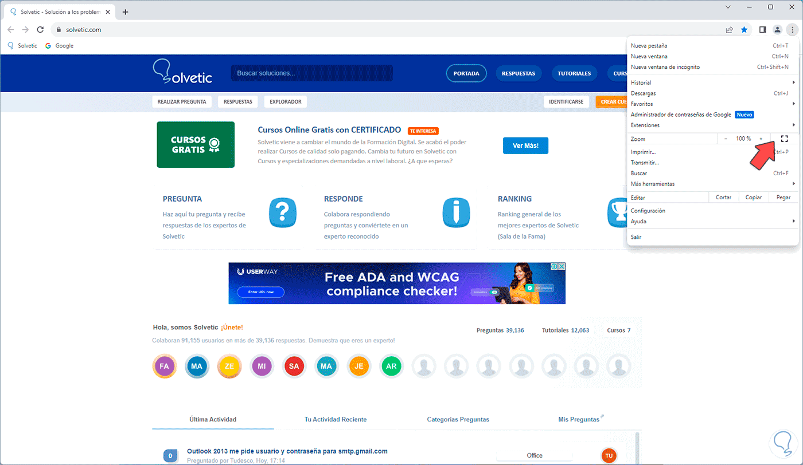The image size is (803, 465).
Task: Expand the Extensiones submenu
Action: tap(713, 125)
